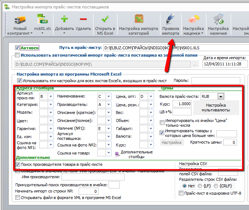Select the {LF} row delimiter radio
This screenshot has width=249, height=210.
tap(200, 186)
